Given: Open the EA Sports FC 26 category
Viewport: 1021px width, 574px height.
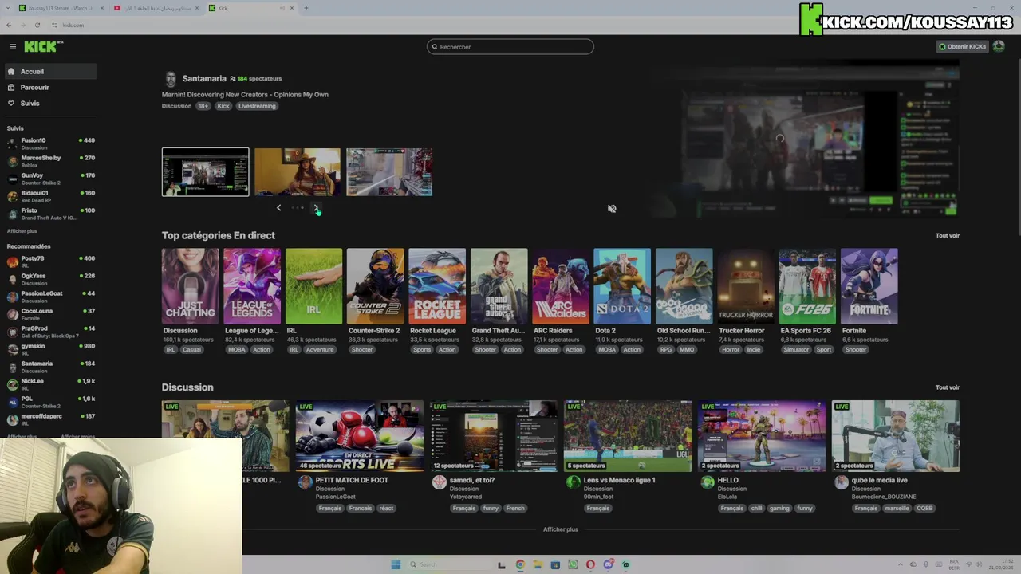Looking at the screenshot, I should pyautogui.click(x=807, y=286).
